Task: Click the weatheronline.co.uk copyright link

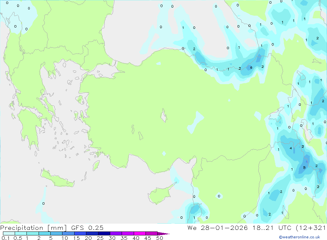Action: (x=300, y=237)
